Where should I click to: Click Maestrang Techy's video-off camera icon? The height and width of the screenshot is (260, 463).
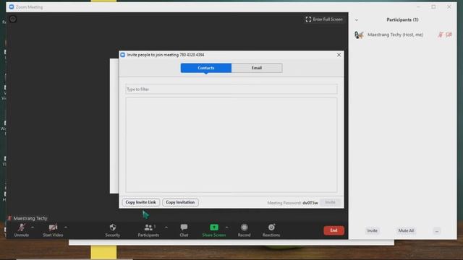449,35
